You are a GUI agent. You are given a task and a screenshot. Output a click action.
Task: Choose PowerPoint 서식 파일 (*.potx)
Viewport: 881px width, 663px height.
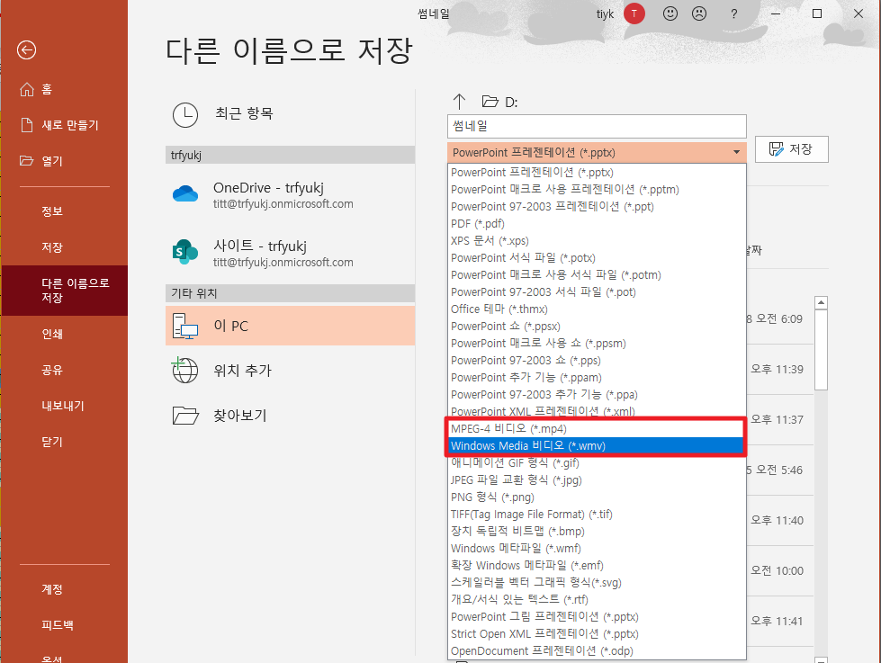pos(597,258)
